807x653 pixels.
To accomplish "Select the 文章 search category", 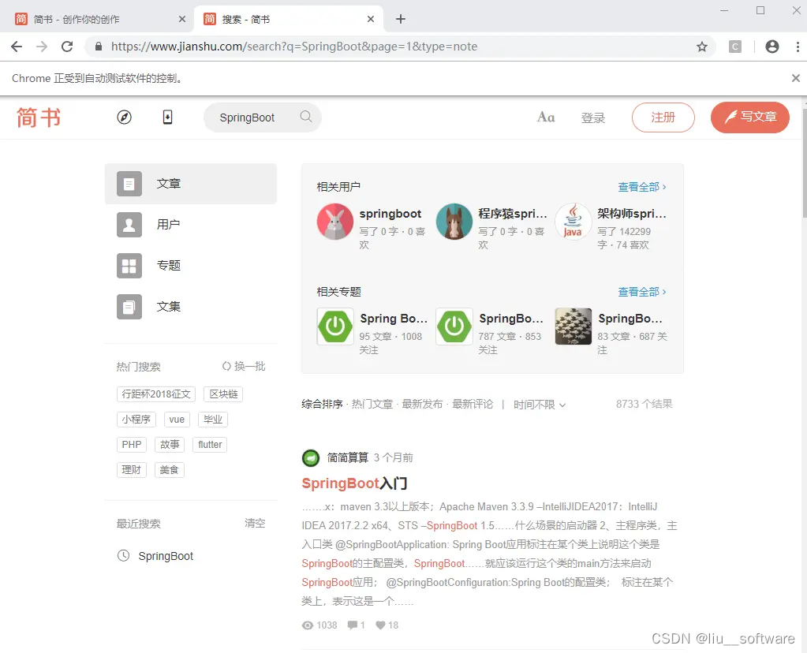I will tap(191, 184).
